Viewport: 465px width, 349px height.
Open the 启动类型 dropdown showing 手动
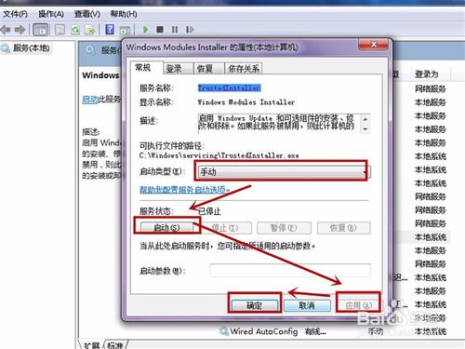pos(284,171)
